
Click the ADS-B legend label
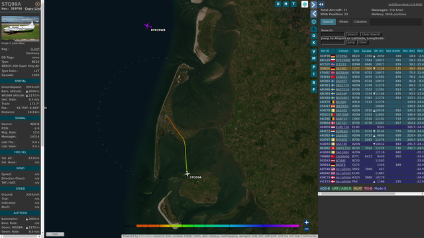(x=325, y=188)
